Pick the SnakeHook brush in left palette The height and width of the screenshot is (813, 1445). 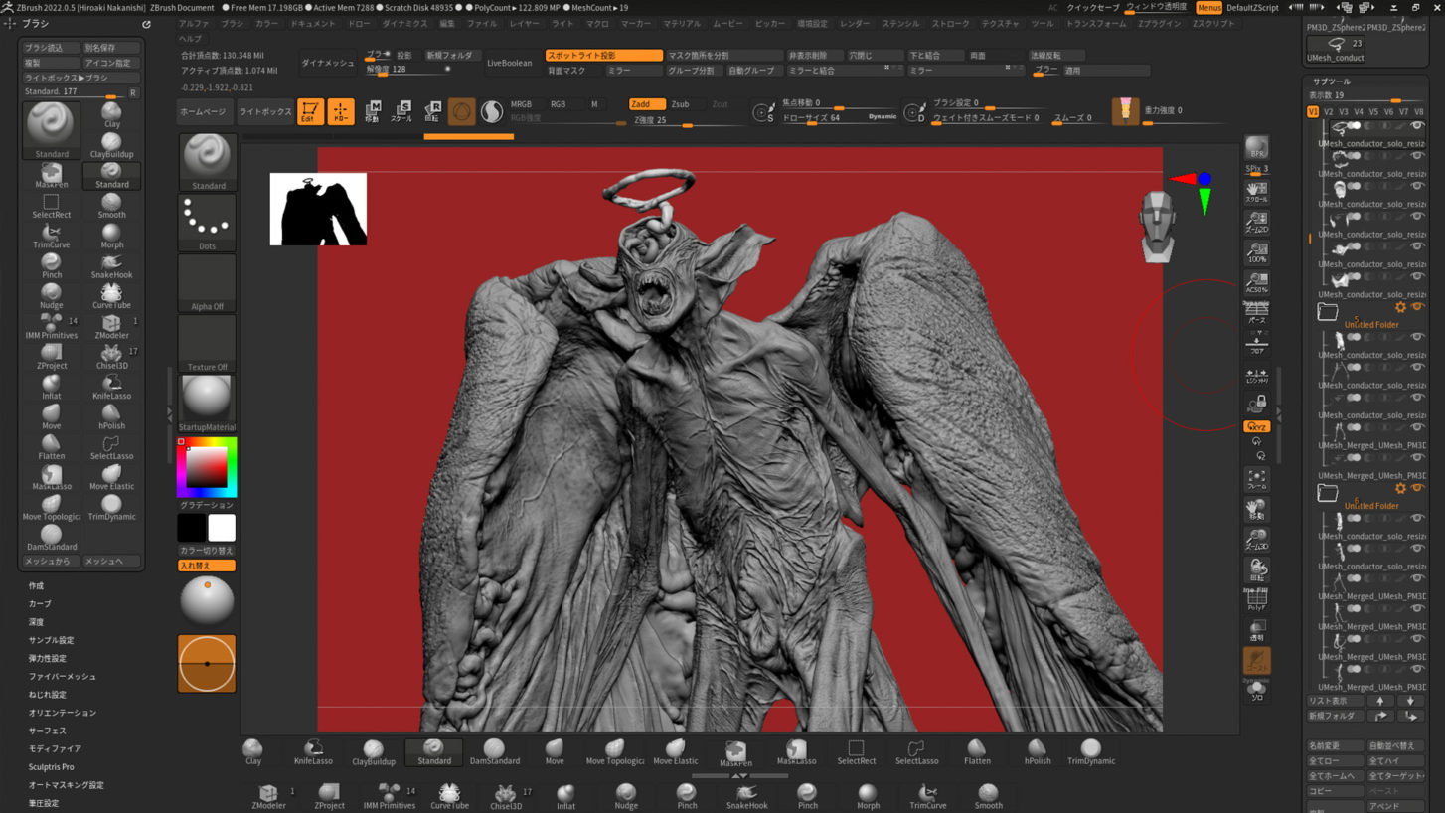pyautogui.click(x=111, y=266)
